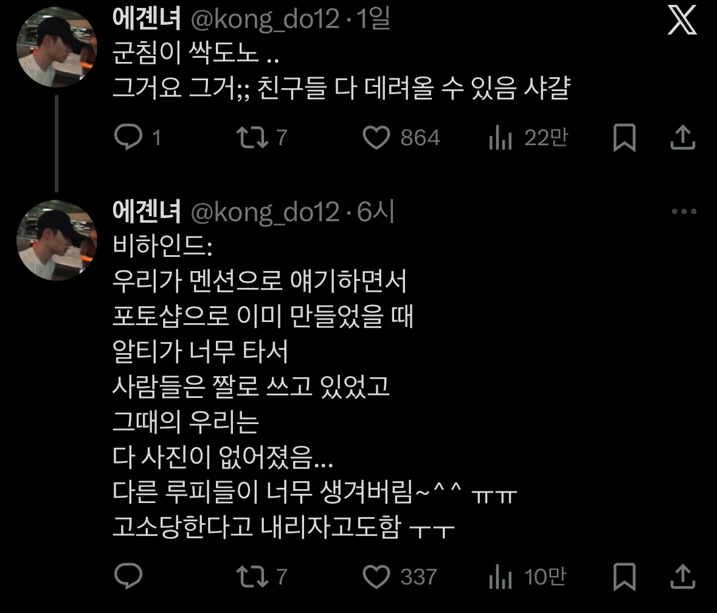
Task: Open the three-dot more menu on second tweet
Action: pyautogui.click(x=684, y=211)
